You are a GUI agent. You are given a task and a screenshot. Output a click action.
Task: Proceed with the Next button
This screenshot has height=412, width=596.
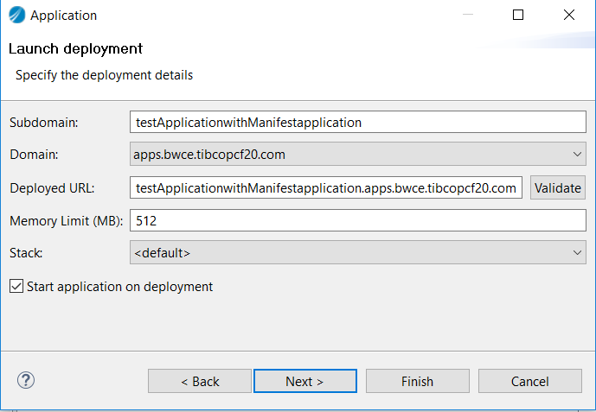(x=305, y=381)
